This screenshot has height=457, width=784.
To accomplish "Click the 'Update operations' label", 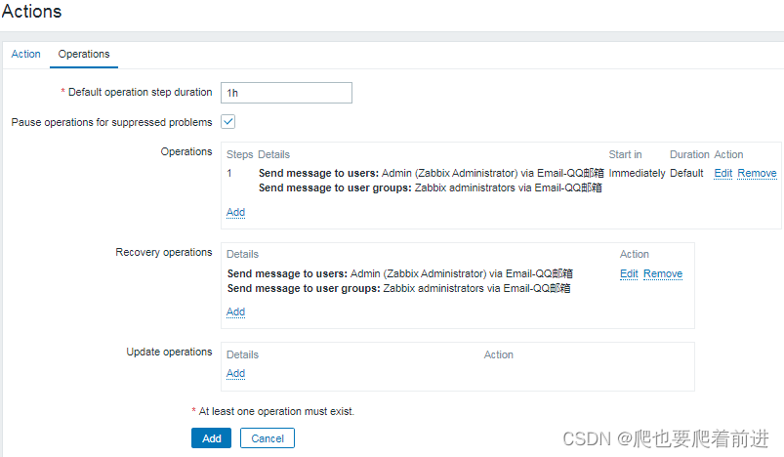I will click(x=169, y=352).
